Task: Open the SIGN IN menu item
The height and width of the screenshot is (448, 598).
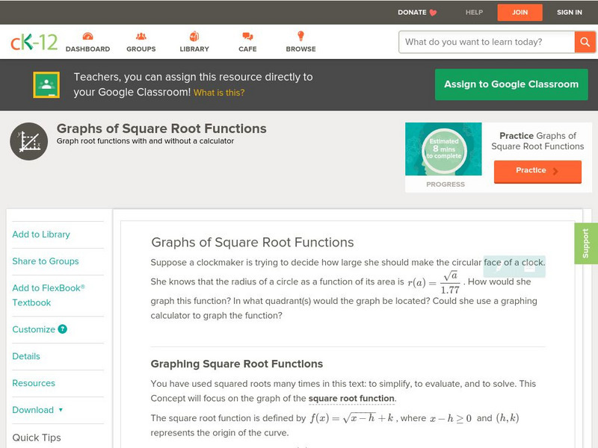Action: [x=570, y=12]
